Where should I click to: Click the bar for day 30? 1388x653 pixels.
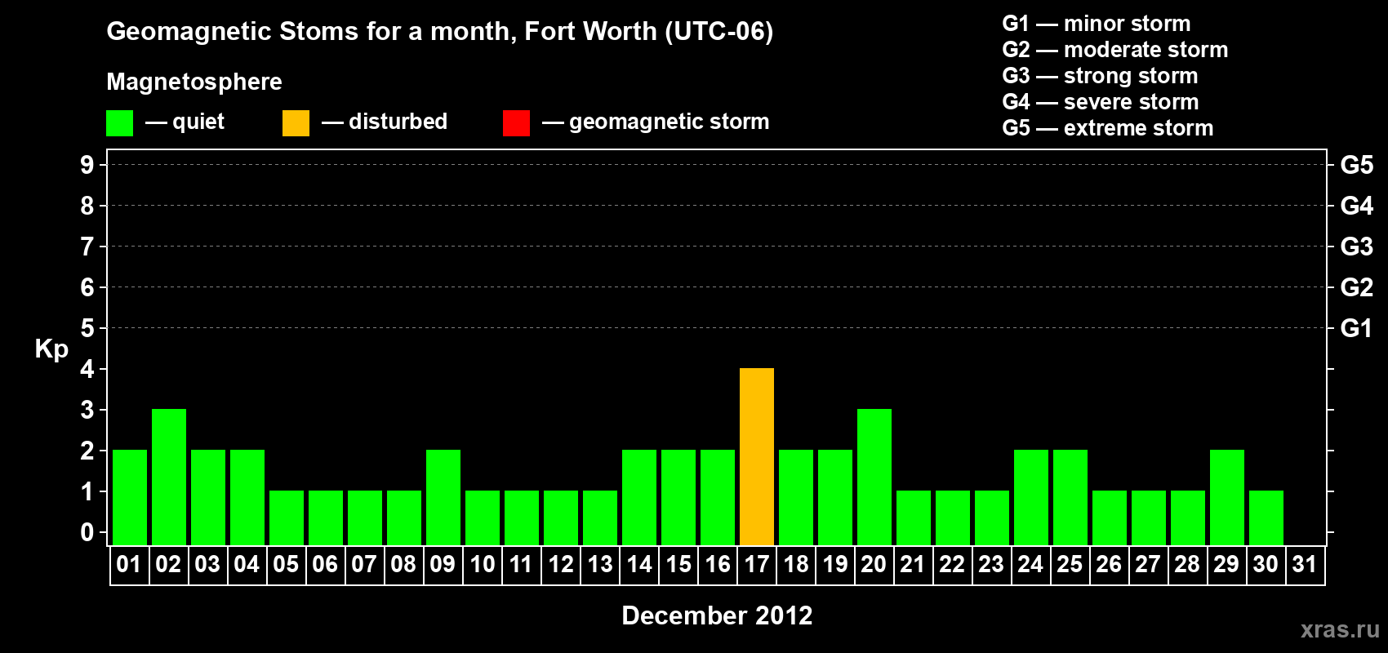1266,518
